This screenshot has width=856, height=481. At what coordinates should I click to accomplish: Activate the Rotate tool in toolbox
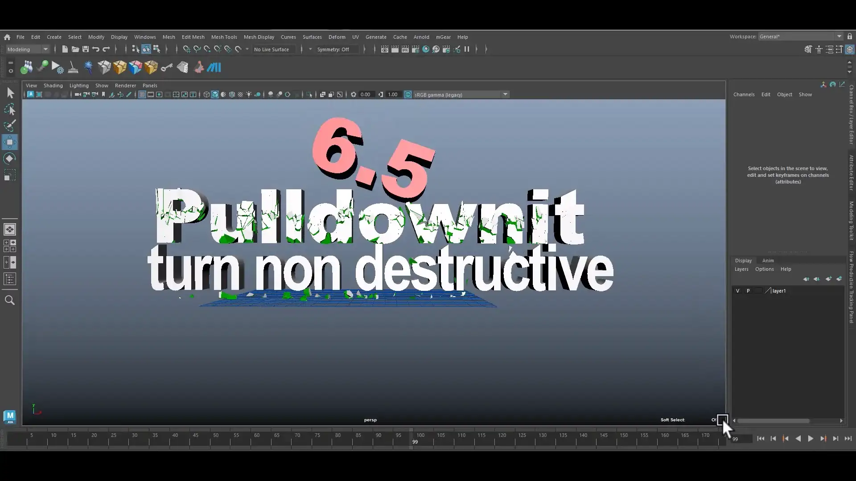click(x=10, y=159)
